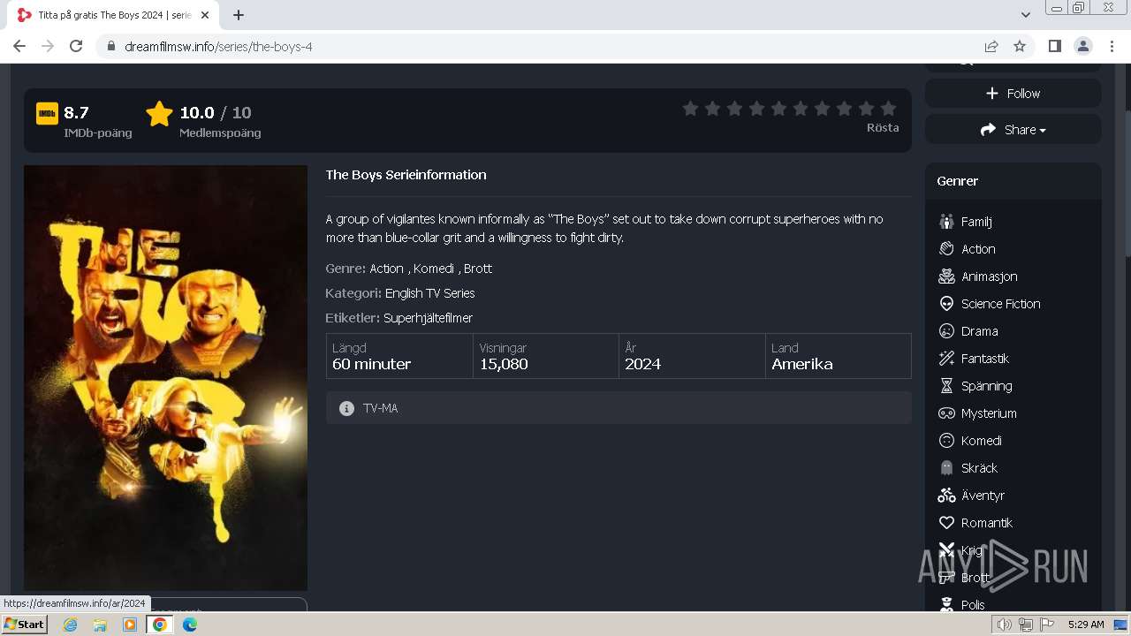Viewport: 1131px width, 636px height.
Task: Click the Äventyr bicycle icon
Action: click(x=946, y=496)
